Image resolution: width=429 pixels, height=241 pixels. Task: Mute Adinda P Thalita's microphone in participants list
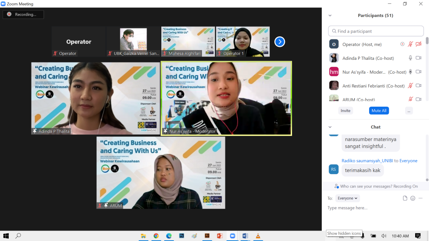[410, 58]
